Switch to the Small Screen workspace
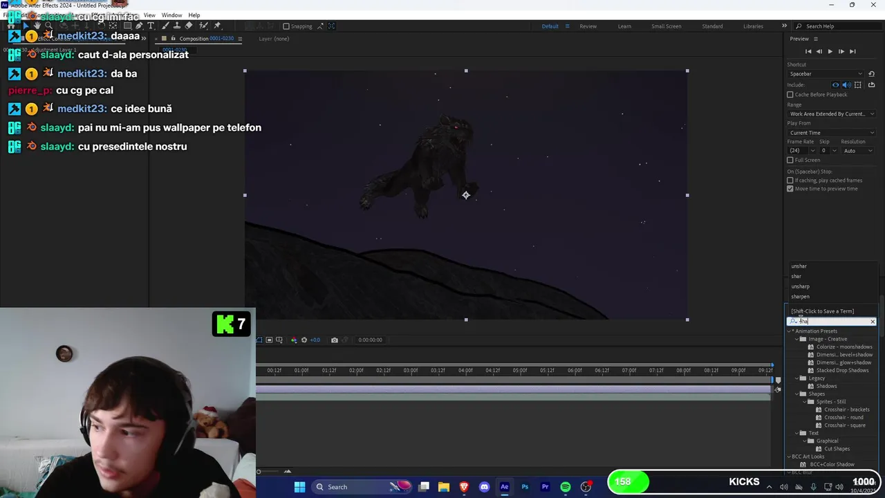This screenshot has width=885, height=498. pyautogui.click(x=666, y=26)
